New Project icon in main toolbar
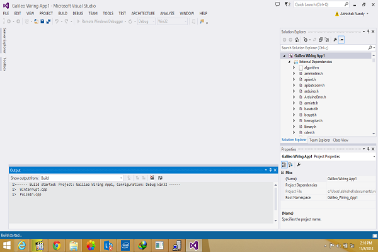The image size is (378, 252). [x=26, y=21]
